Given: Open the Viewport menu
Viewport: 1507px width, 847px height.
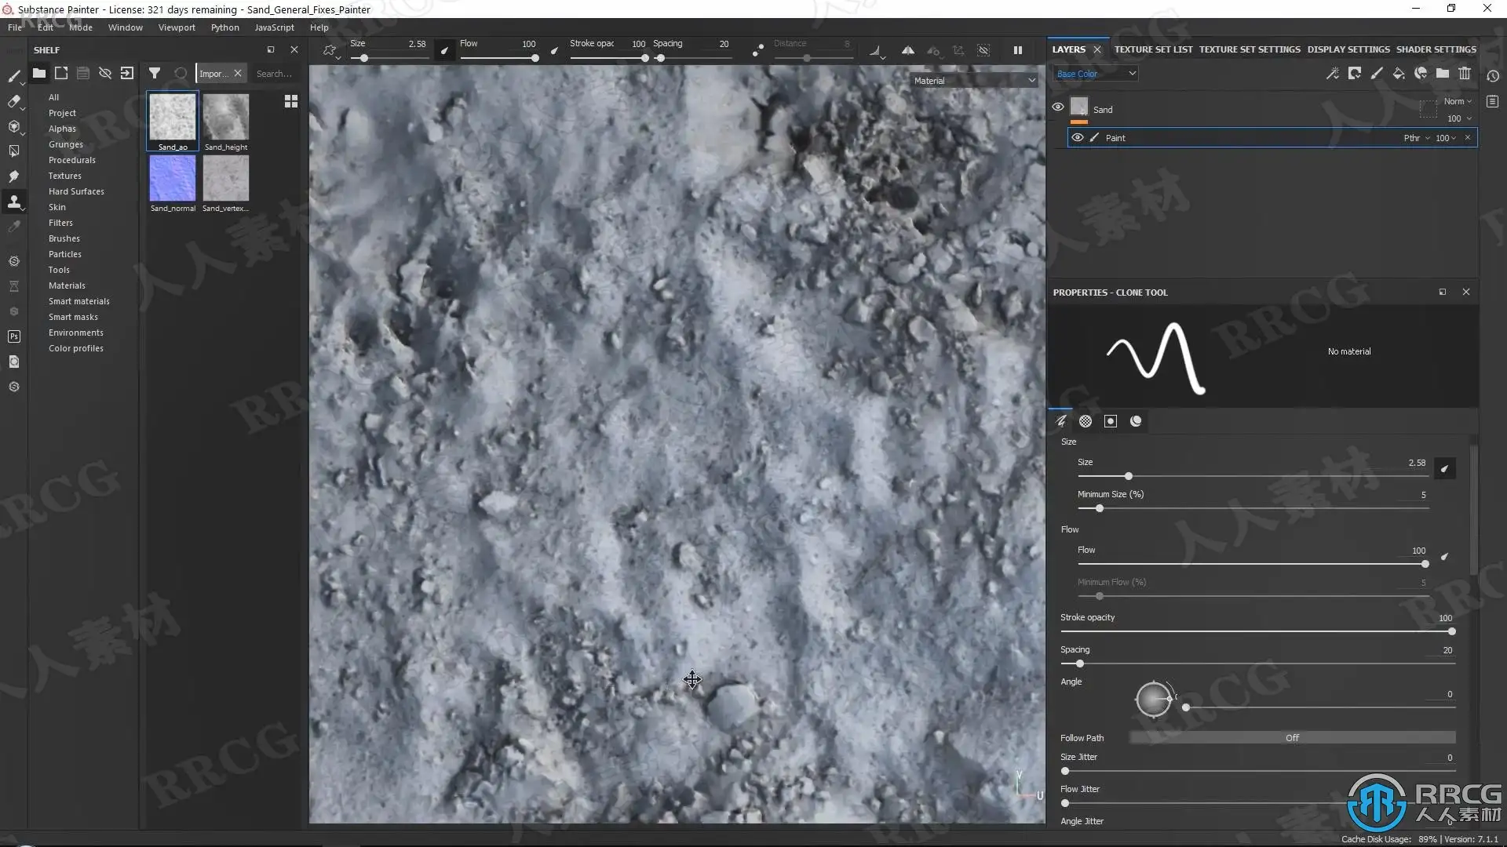Looking at the screenshot, I should coord(177,27).
